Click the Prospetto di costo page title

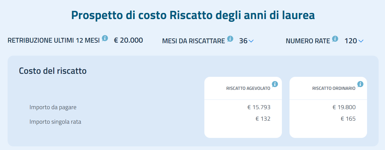click(193, 15)
